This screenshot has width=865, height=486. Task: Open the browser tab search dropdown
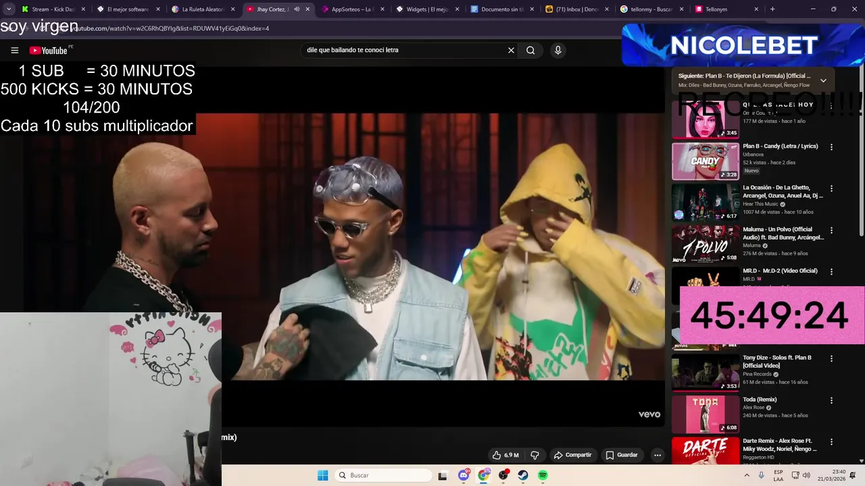8,9
